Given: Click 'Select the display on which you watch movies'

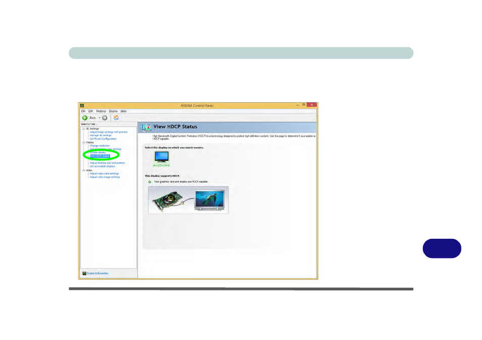Looking at the screenshot, I should click(x=174, y=148).
